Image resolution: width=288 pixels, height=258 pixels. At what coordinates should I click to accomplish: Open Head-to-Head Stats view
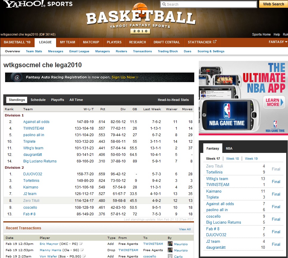(x=173, y=100)
